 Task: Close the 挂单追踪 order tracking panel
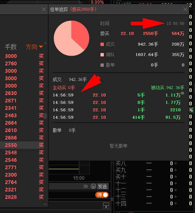[185, 9]
